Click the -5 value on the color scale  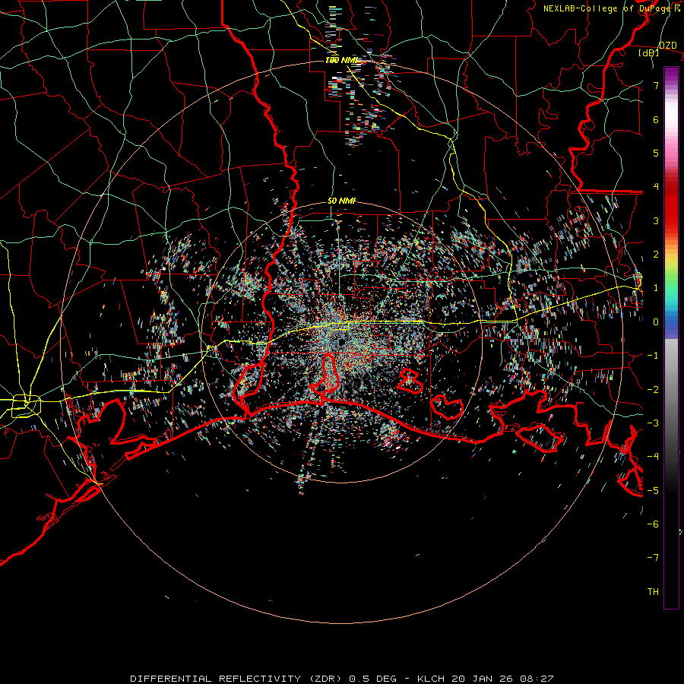tap(653, 491)
